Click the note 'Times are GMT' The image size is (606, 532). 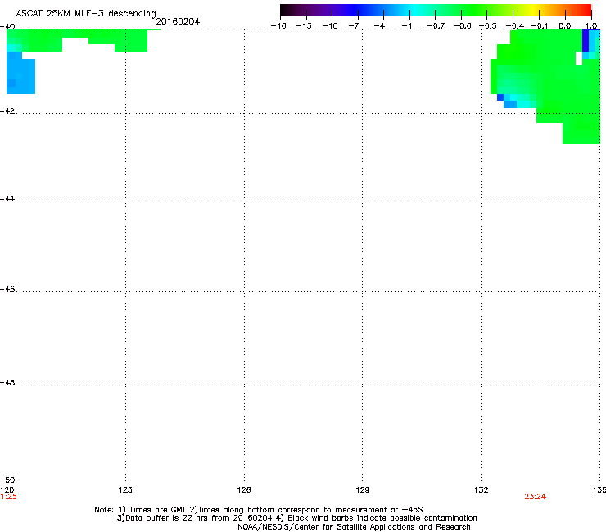(x=157, y=510)
